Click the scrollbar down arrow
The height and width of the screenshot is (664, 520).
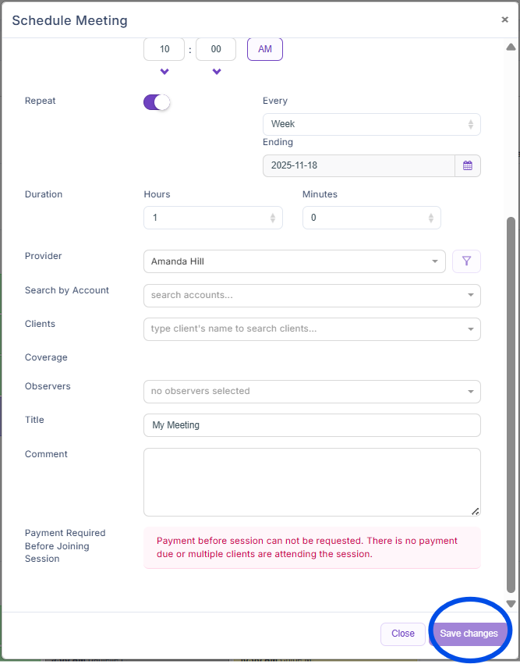[x=511, y=603]
